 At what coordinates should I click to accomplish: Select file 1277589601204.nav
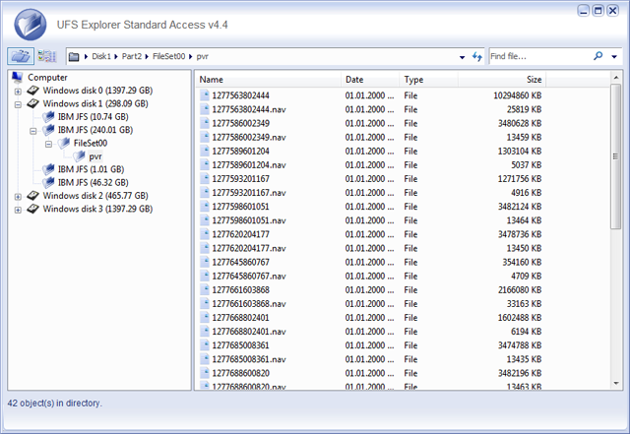(249, 165)
